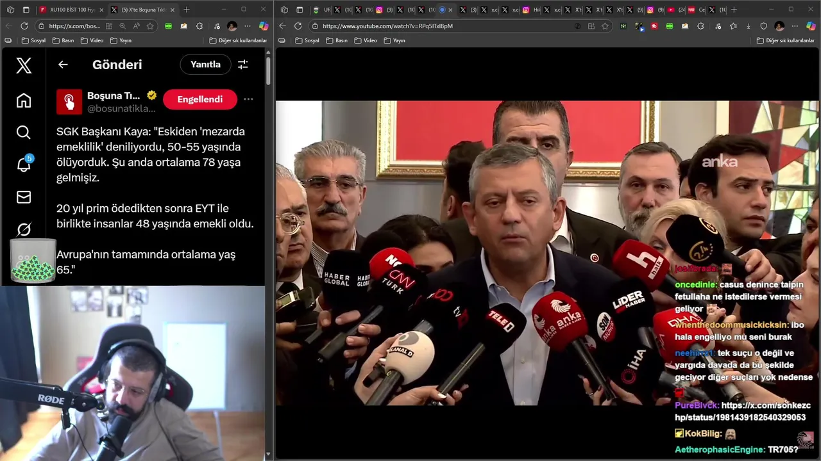This screenshot has height=461, width=821.
Task: Click the YouTube video frame
Action: [x=547, y=253]
